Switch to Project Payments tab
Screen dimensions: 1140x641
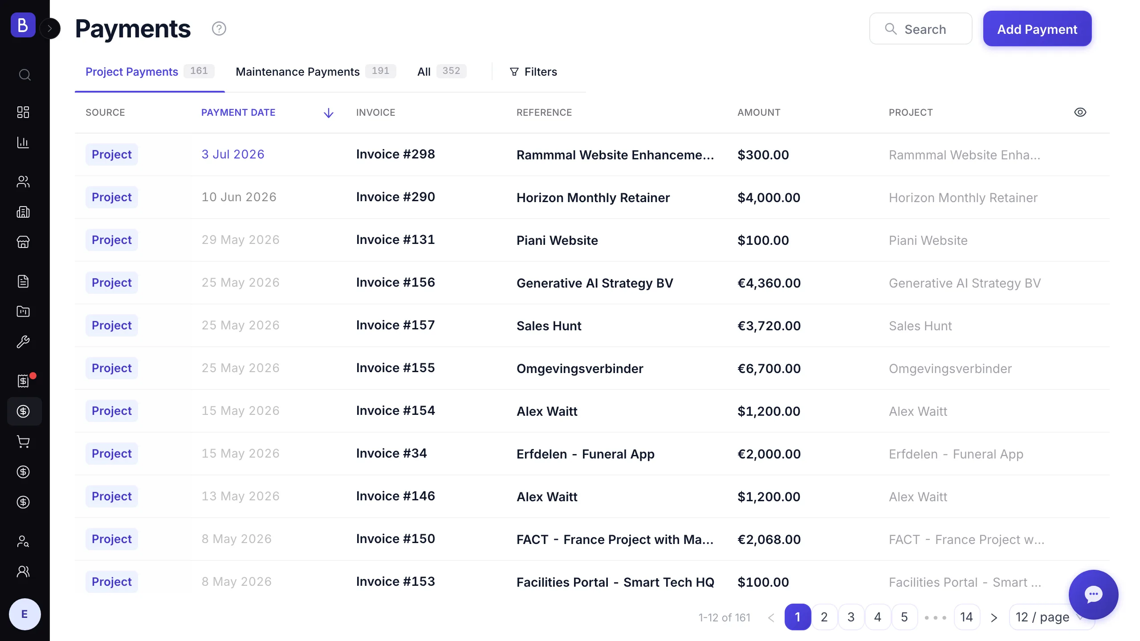click(x=150, y=72)
